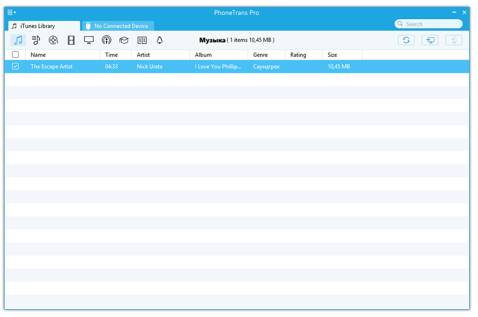Toggle the select-all checkbox in header
The image size is (478, 317).
[x=15, y=55]
